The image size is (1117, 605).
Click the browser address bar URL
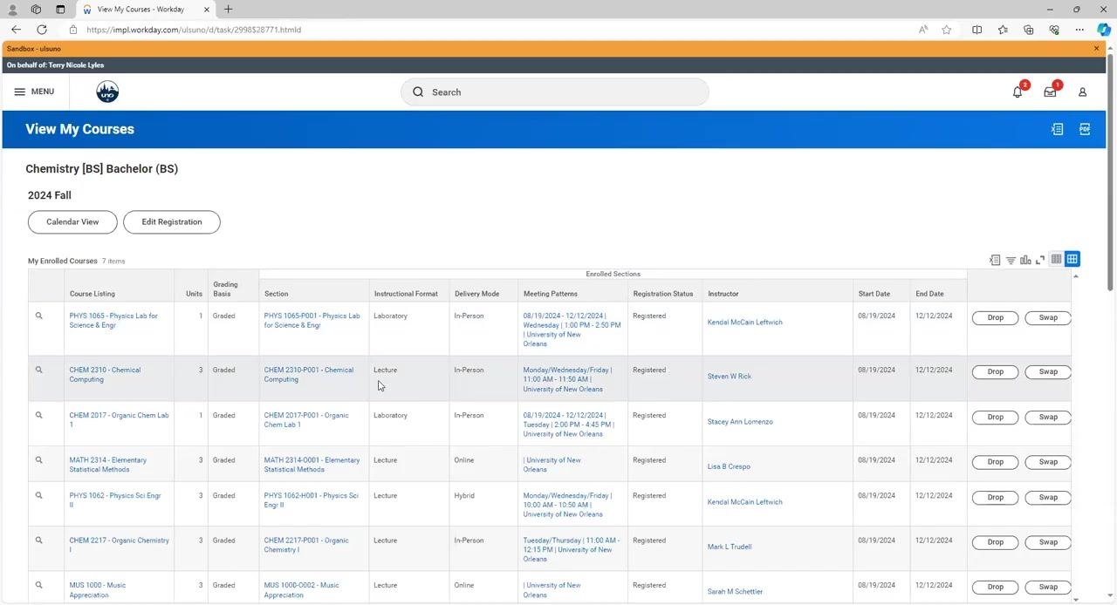click(x=194, y=30)
